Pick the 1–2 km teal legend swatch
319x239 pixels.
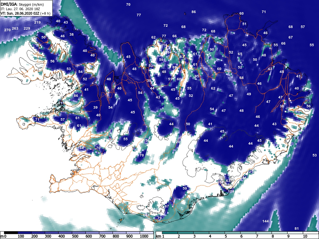click(170, 233)
